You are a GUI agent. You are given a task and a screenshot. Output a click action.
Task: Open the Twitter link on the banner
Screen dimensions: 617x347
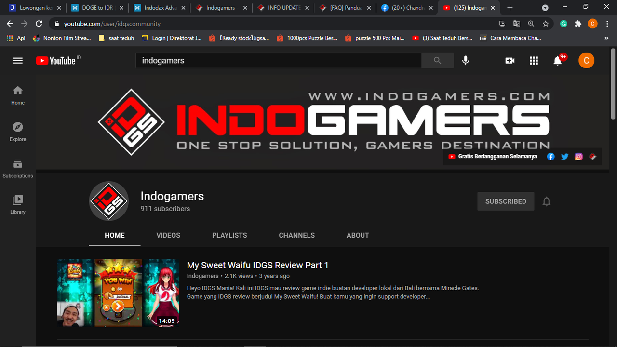(564, 157)
